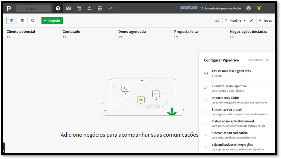Focus the Pesquisa search field
The width and height of the screenshot is (281, 159).
point(33,8)
